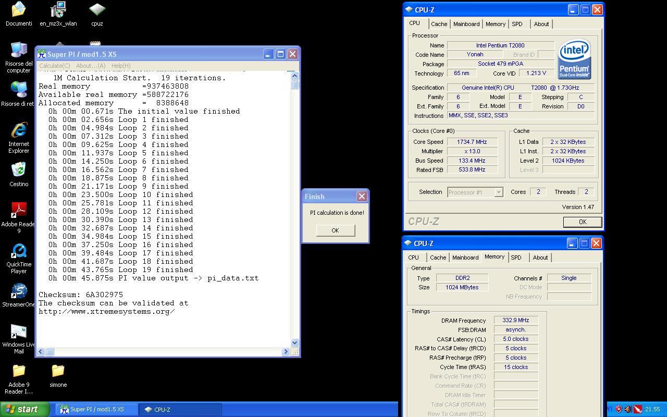Select Mainboard tab in lower CPU-Z window
This screenshot has height=417, width=667.
(465, 257)
